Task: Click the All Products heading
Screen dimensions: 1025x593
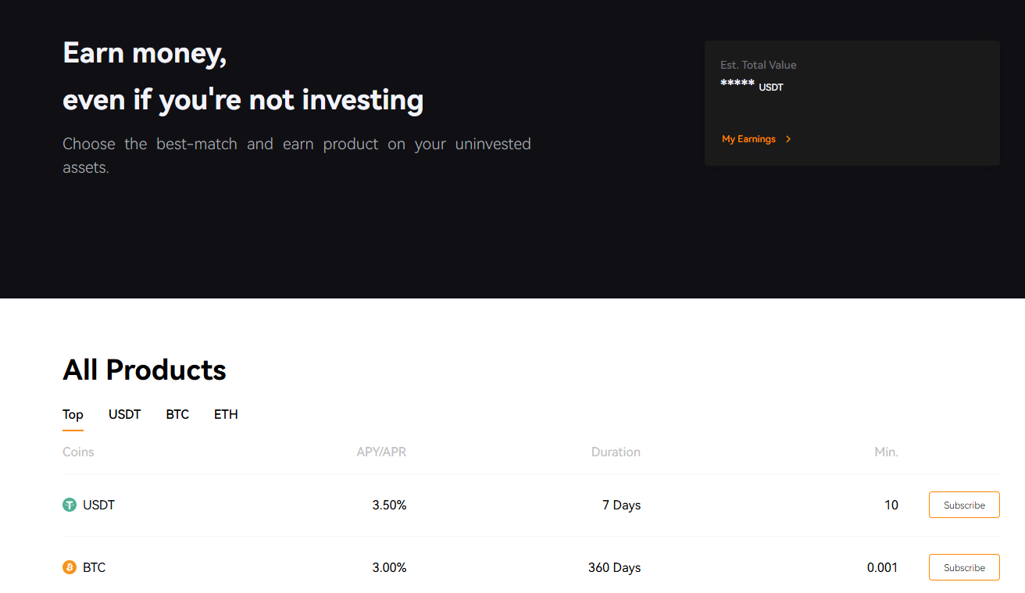Action: tap(145, 370)
